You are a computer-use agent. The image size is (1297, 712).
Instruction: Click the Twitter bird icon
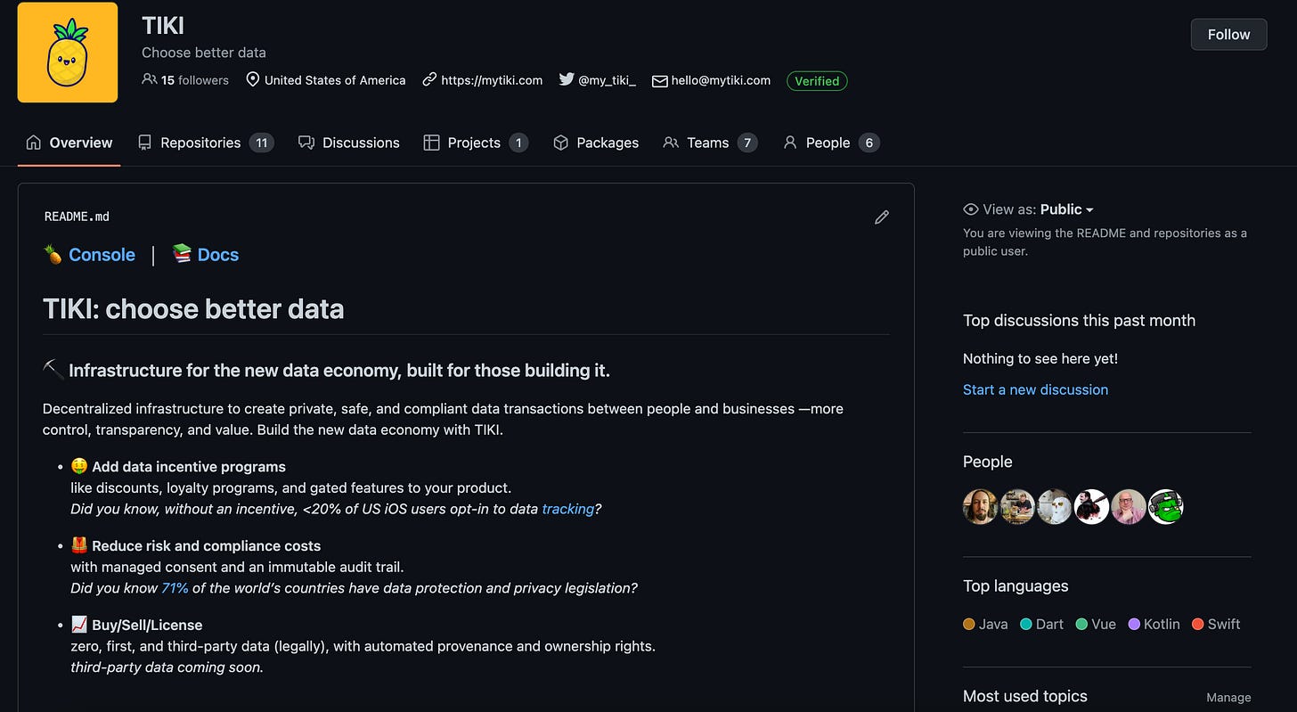coord(567,79)
